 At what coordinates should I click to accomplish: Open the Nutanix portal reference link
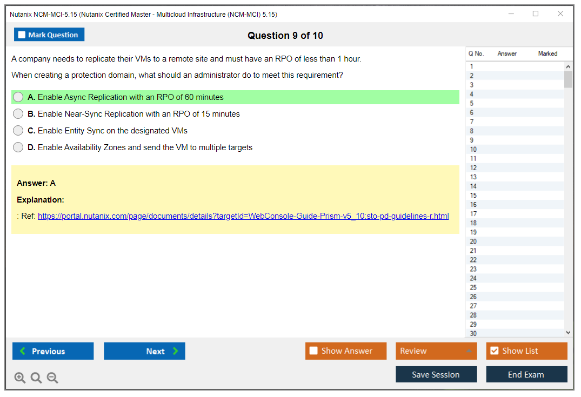coord(243,216)
